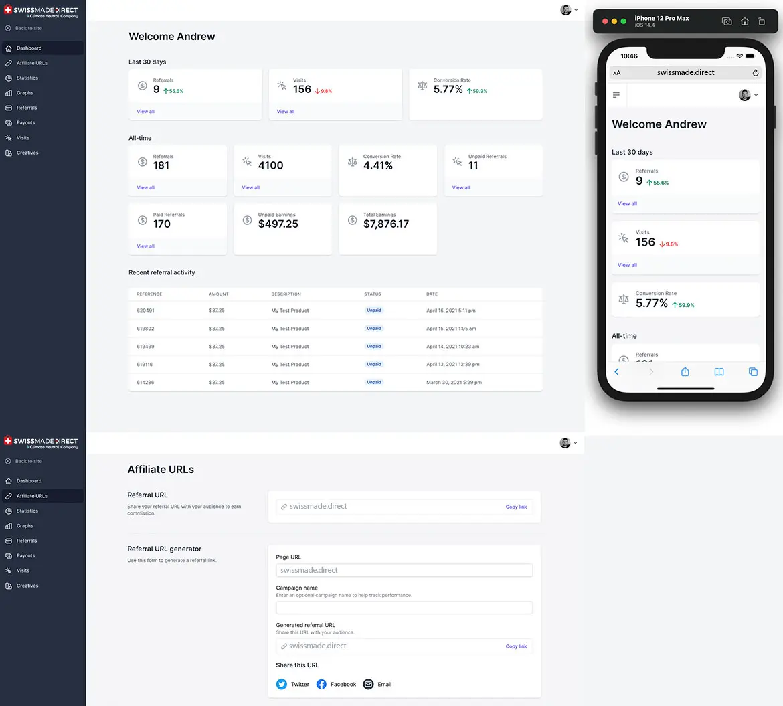Click the Unpaid status badge for reference 620491
This screenshot has height=706, width=783.
[x=374, y=310]
